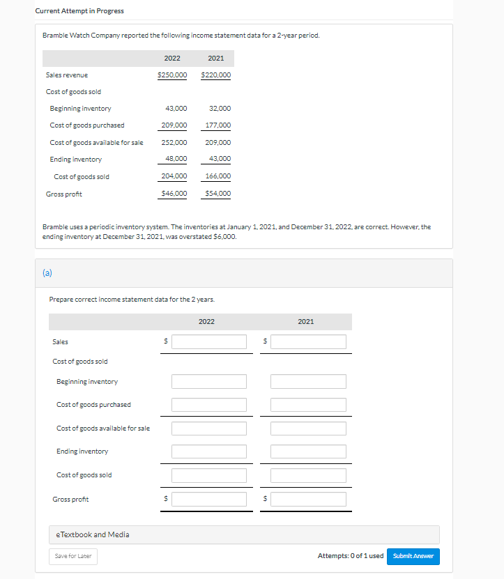
Task: Click the 32,000 beginning inventory value
Action: (x=220, y=109)
